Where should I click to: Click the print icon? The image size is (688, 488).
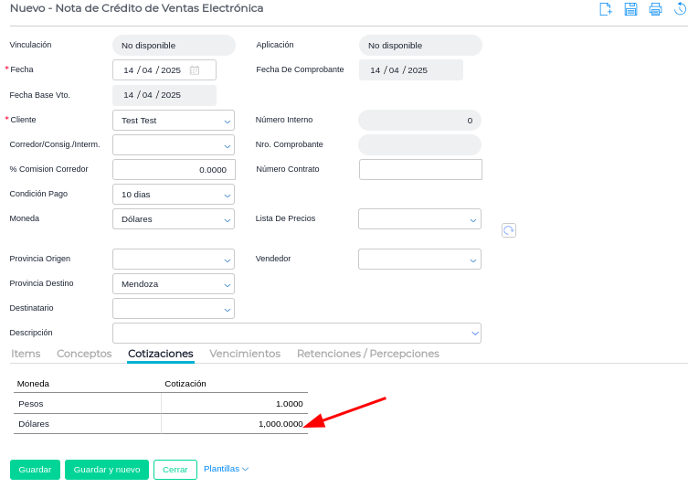pyautogui.click(x=655, y=9)
